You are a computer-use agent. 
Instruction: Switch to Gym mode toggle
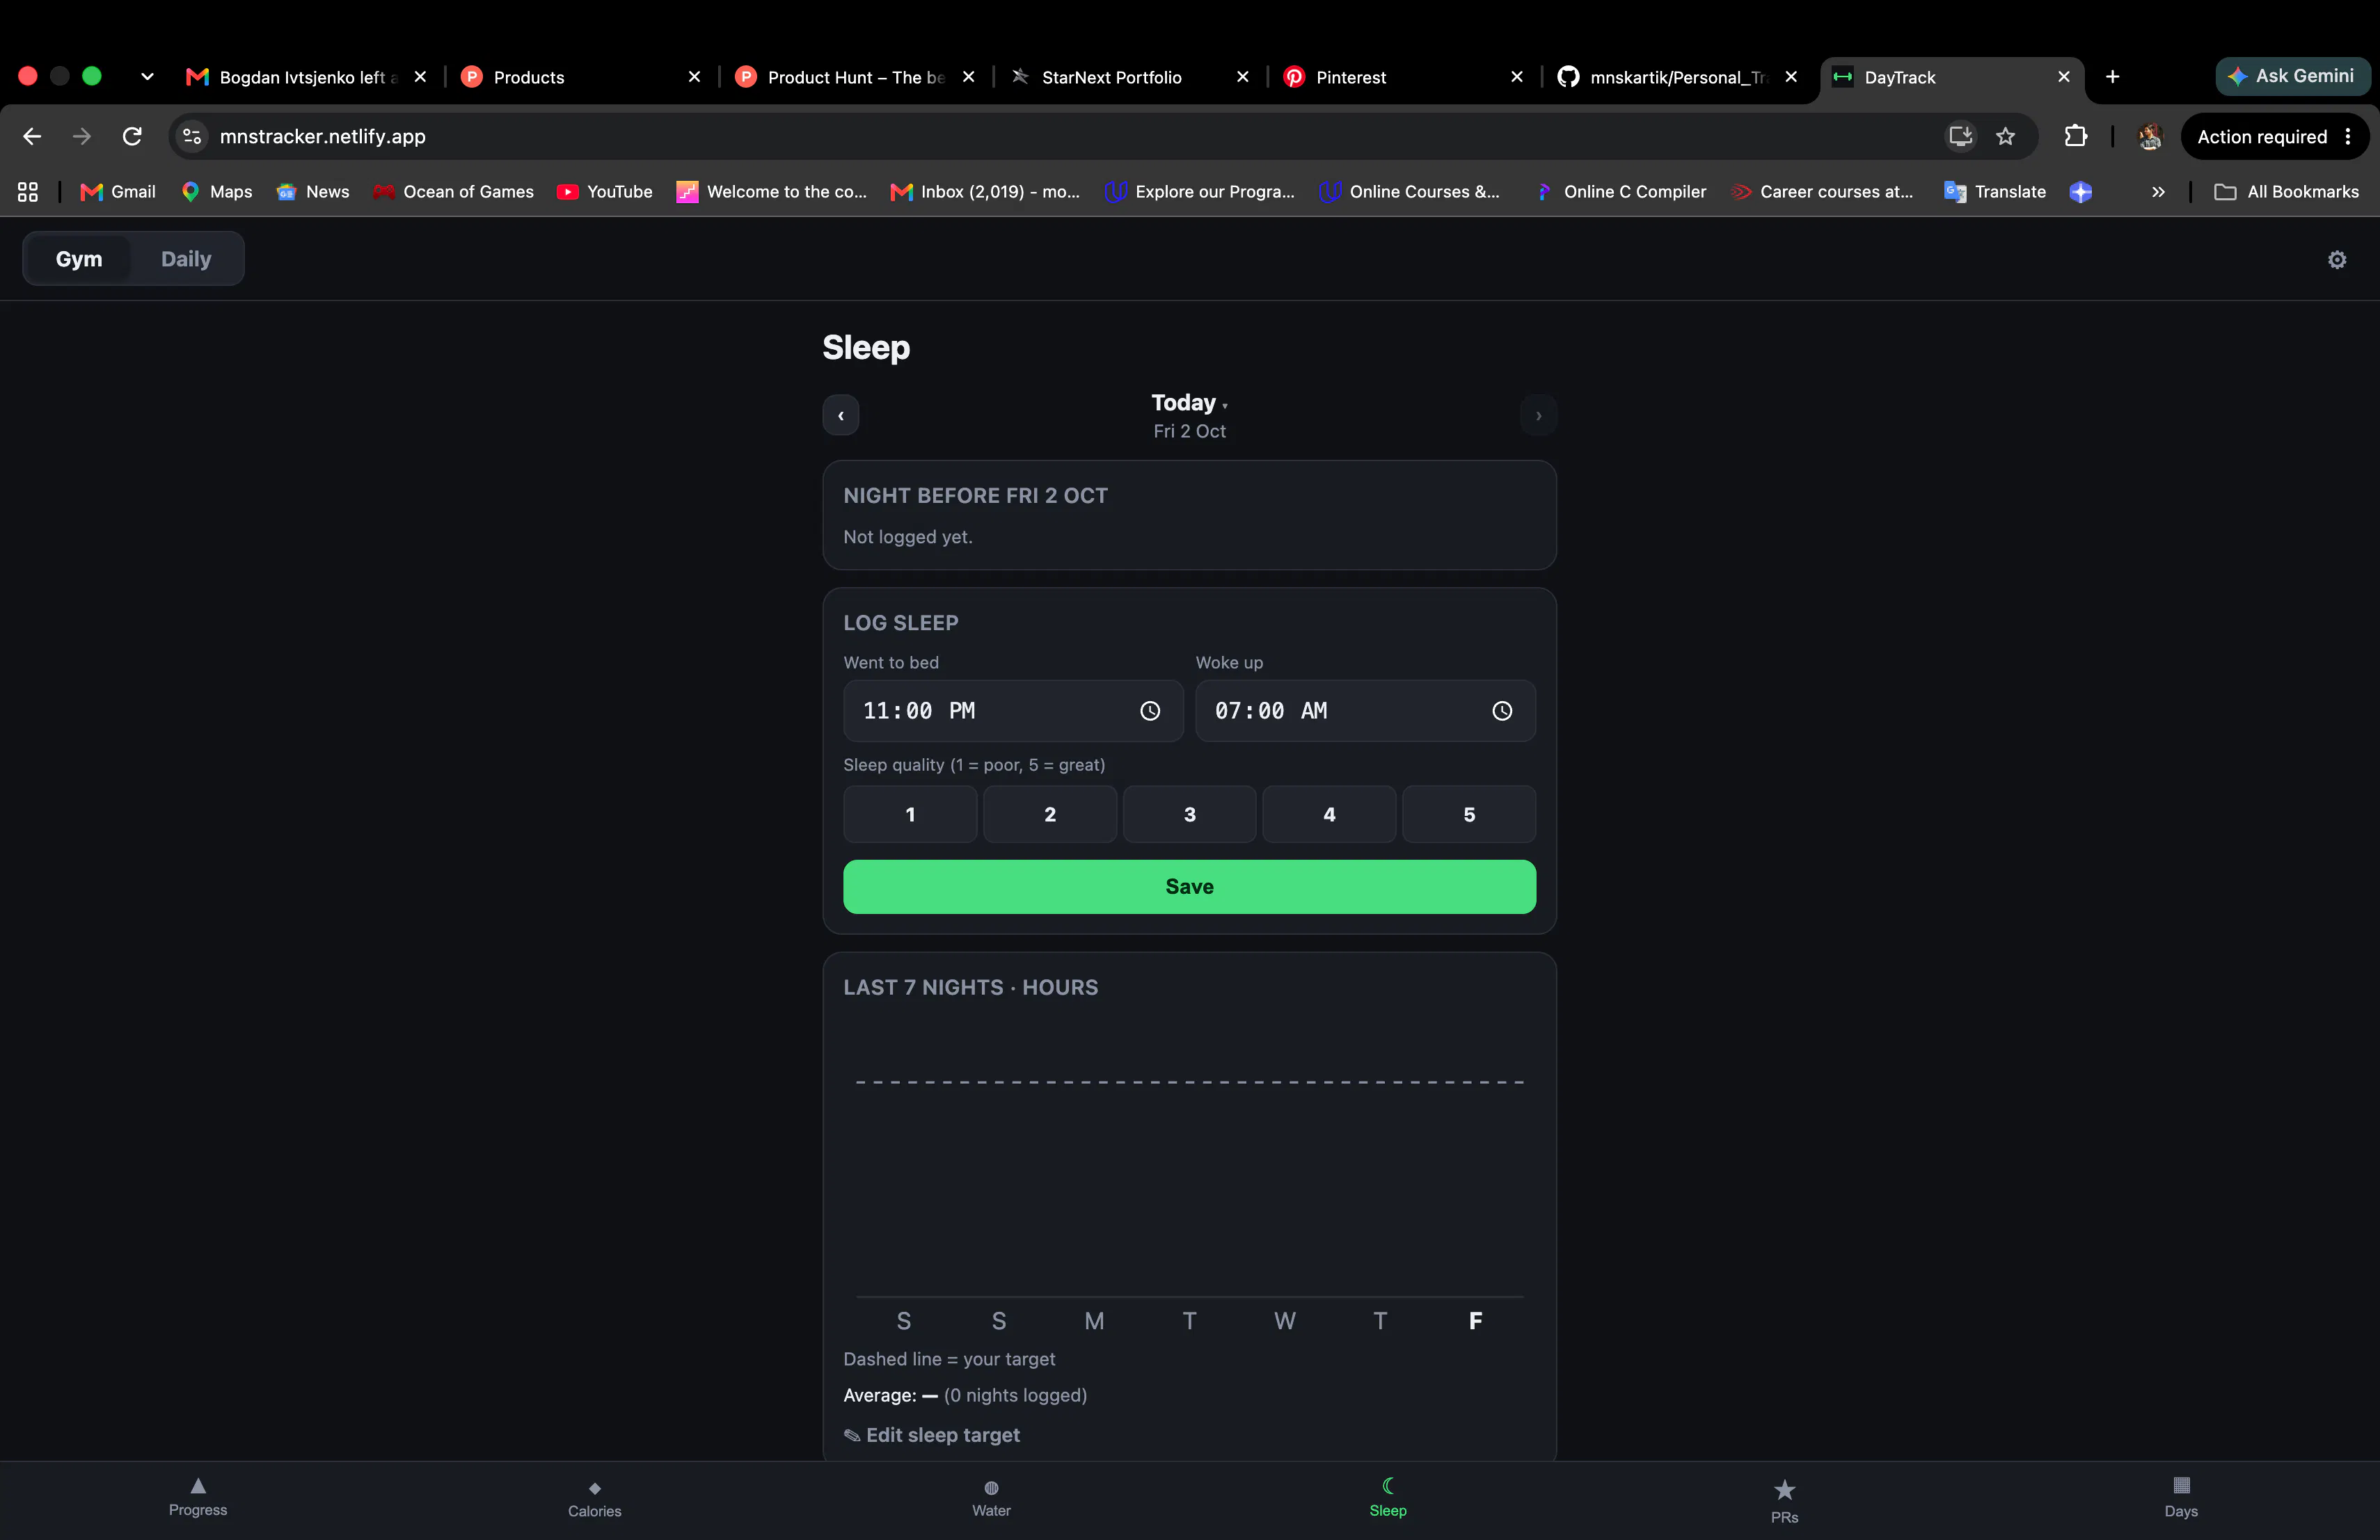79,259
